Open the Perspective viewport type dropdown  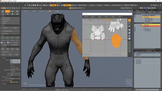(26, 11)
